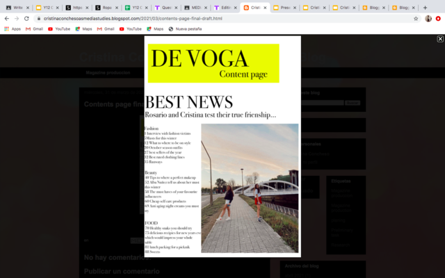Click the '70 Healthy snaks you should try' line
Image resolution: width=445 pixels, height=278 pixels.
[168, 228]
